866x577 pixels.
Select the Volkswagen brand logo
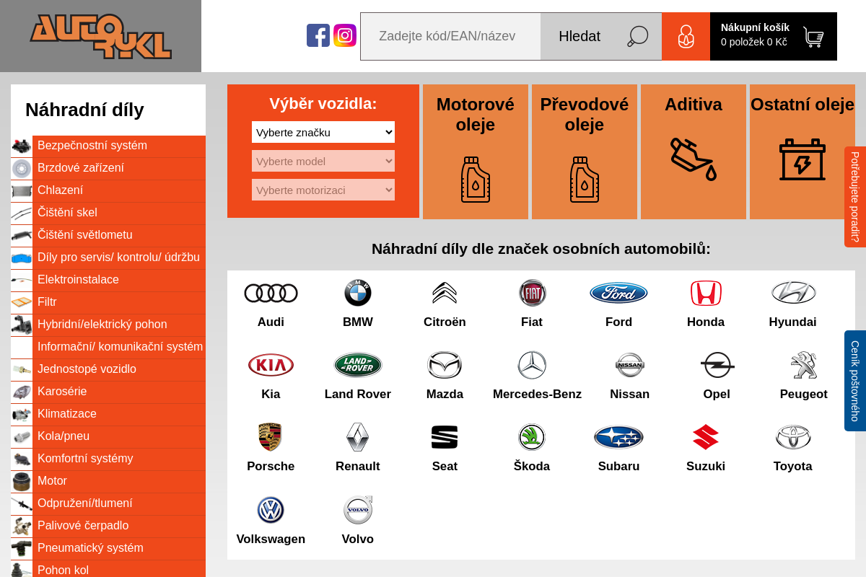271,510
